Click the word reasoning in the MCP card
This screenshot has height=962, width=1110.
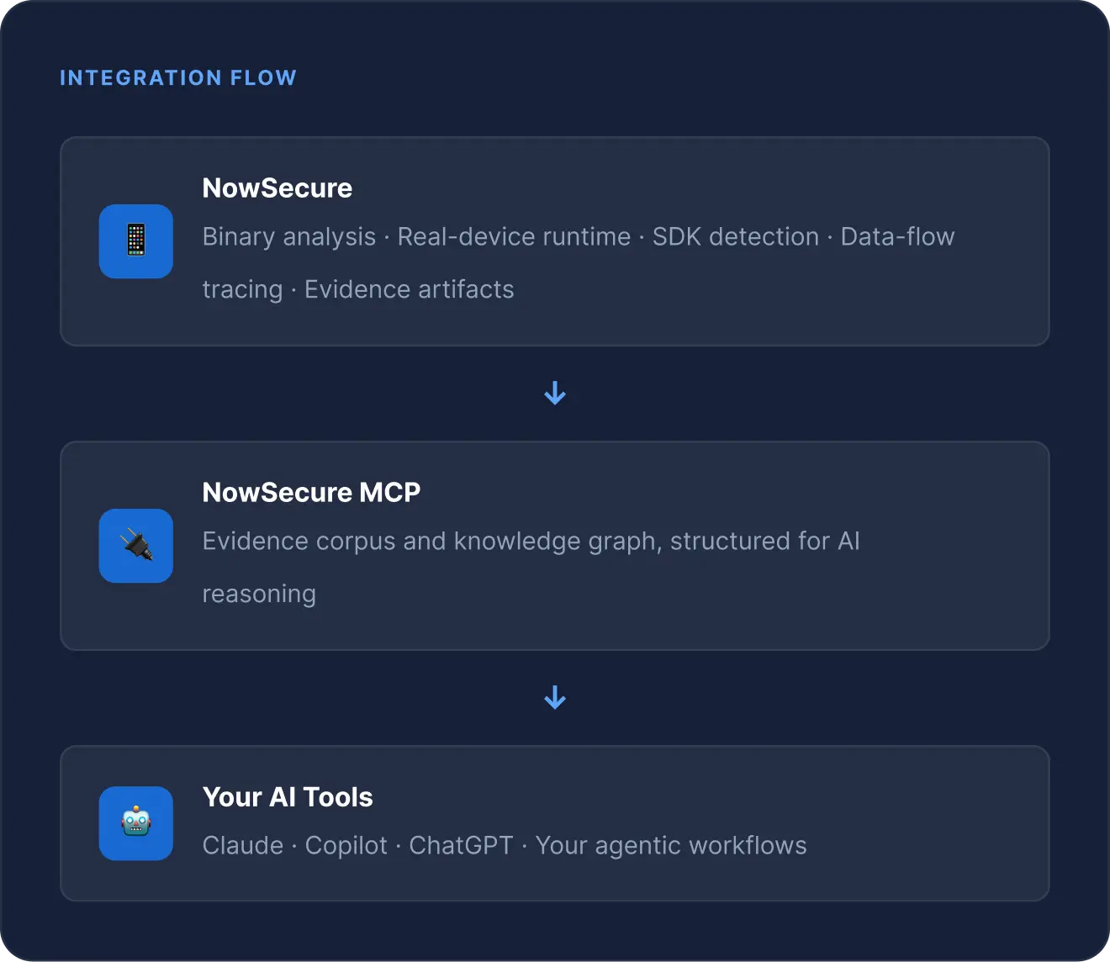tap(260, 595)
